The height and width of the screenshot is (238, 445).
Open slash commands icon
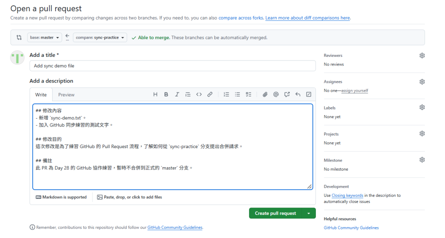tap(309, 95)
